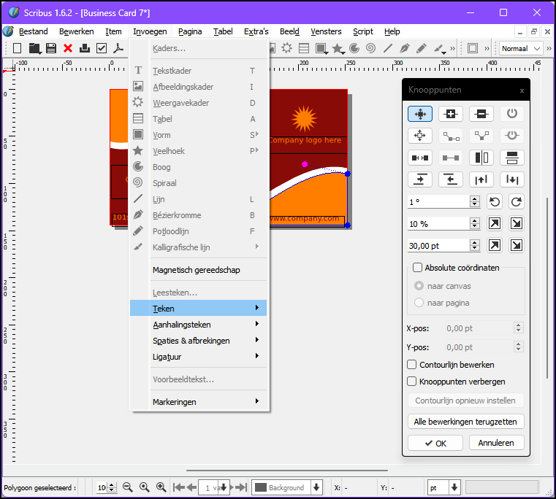Click the delete node icon

481,114
